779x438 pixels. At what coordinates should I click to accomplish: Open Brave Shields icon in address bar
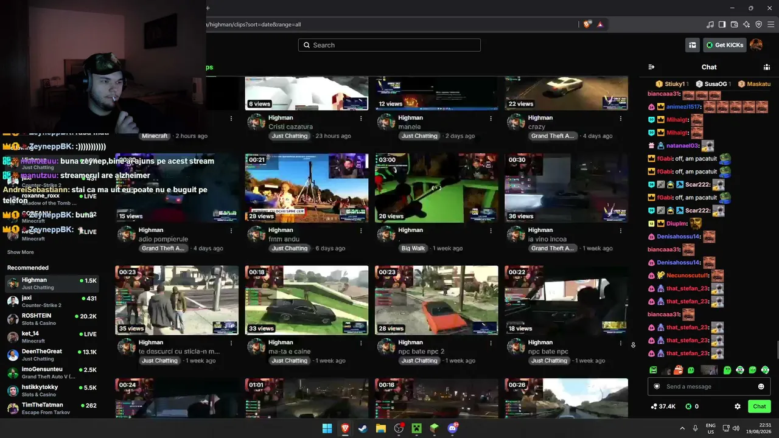587,24
